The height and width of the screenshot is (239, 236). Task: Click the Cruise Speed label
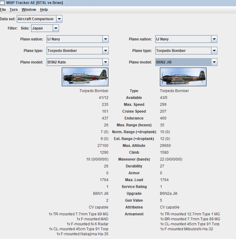pyautogui.click(x=134, y=111)
